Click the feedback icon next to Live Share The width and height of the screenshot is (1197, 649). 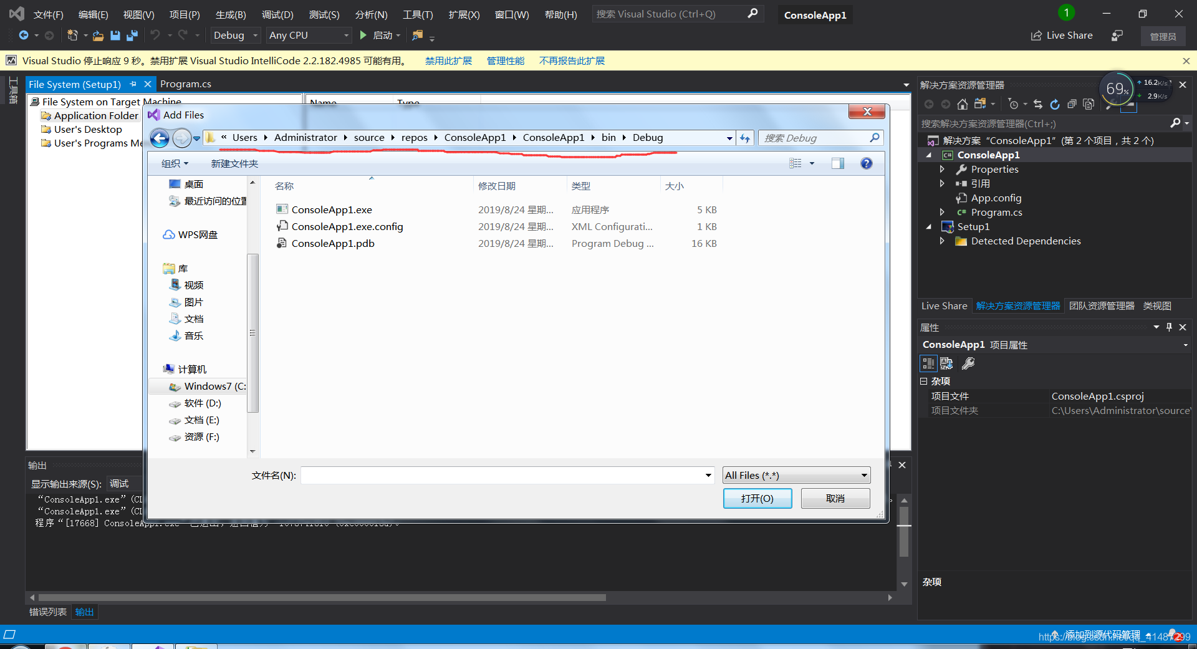(x=1117, y=36)
